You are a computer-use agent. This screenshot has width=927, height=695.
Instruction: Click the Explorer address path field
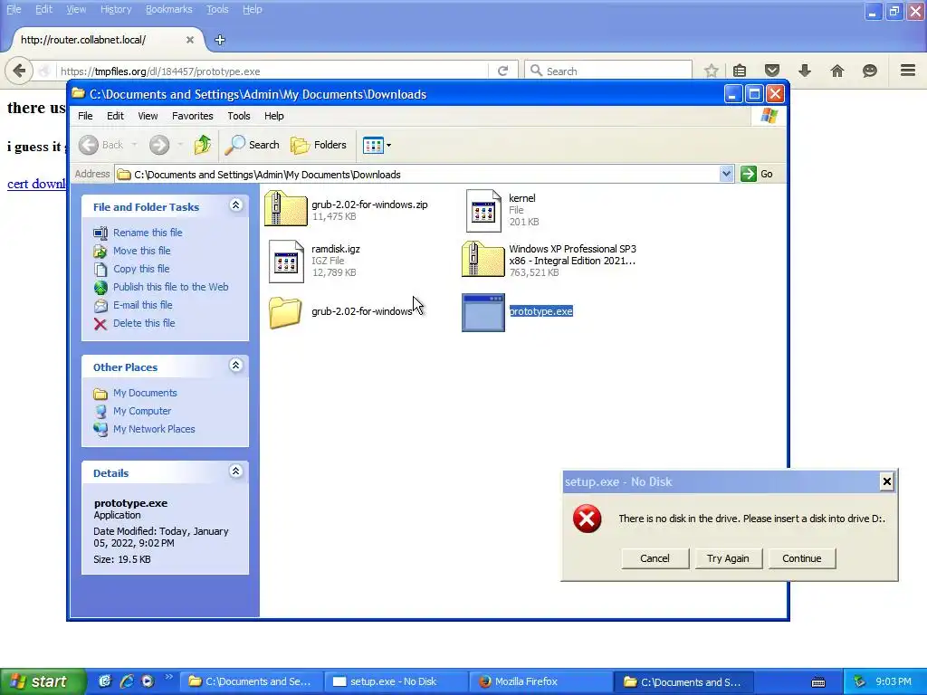click(418, 175)
